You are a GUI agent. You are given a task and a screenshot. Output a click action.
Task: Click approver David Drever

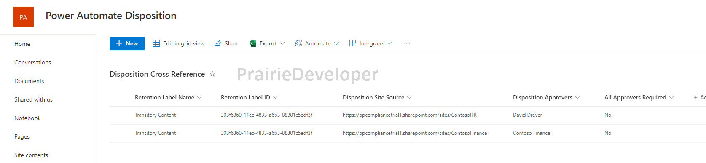coord(527,115)
